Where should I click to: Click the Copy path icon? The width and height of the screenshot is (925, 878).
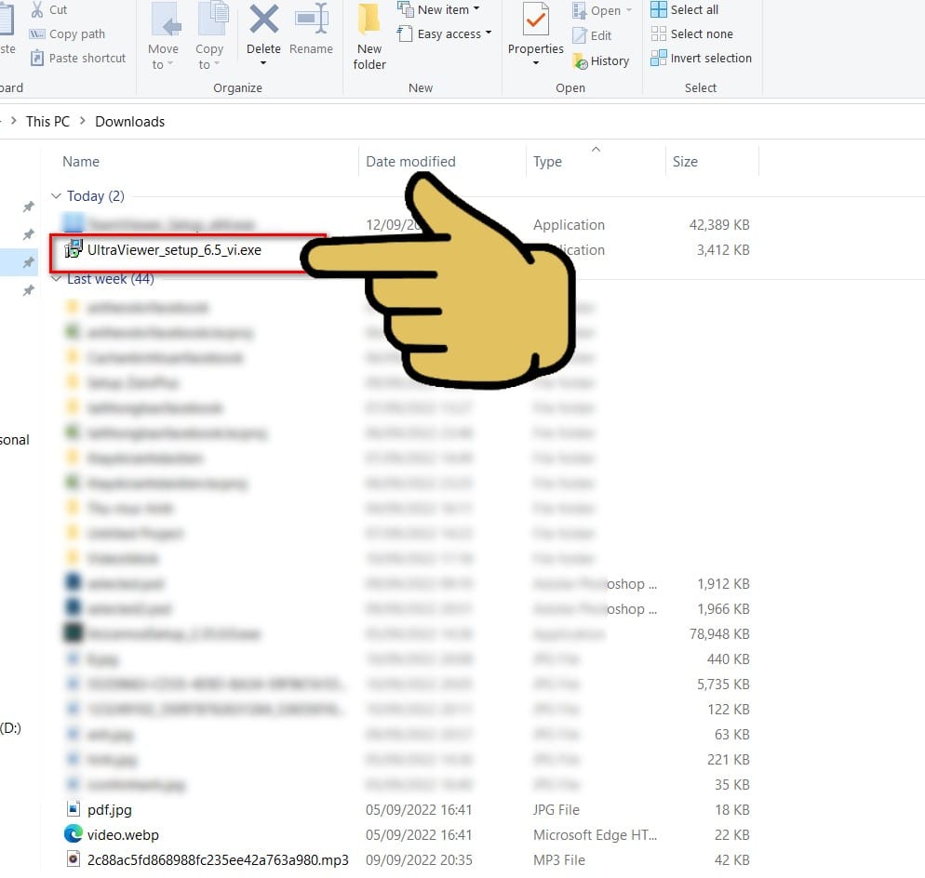point(37,34)
